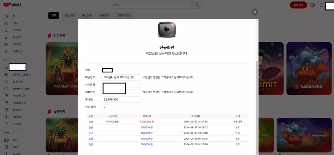Open the 출석체크 calendar icon

[x=6, y=110]
